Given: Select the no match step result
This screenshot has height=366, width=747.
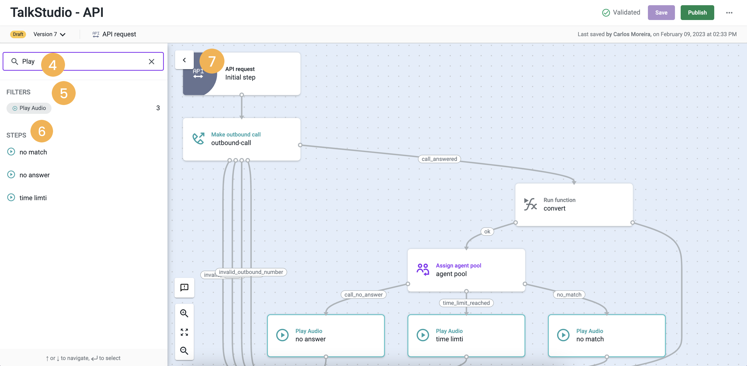Looking at the screenshot, I should point(33,152).
